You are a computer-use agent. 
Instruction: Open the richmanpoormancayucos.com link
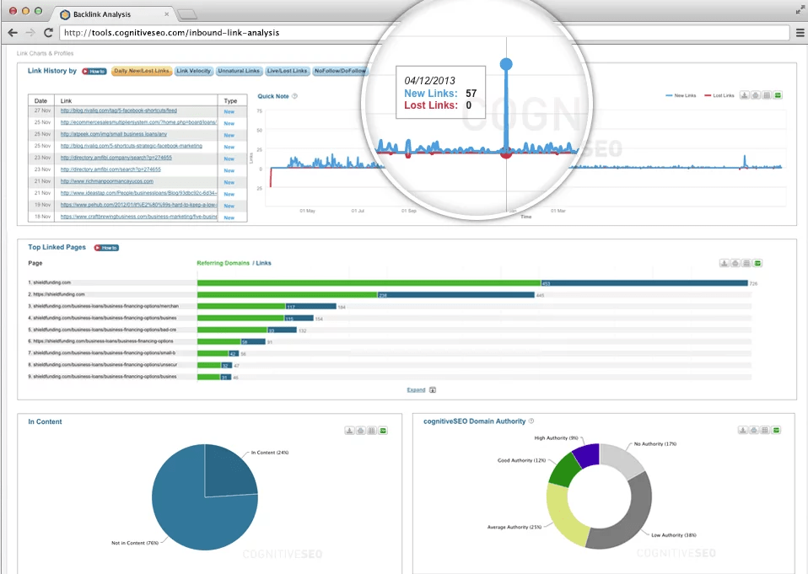(x=106, y=181)
